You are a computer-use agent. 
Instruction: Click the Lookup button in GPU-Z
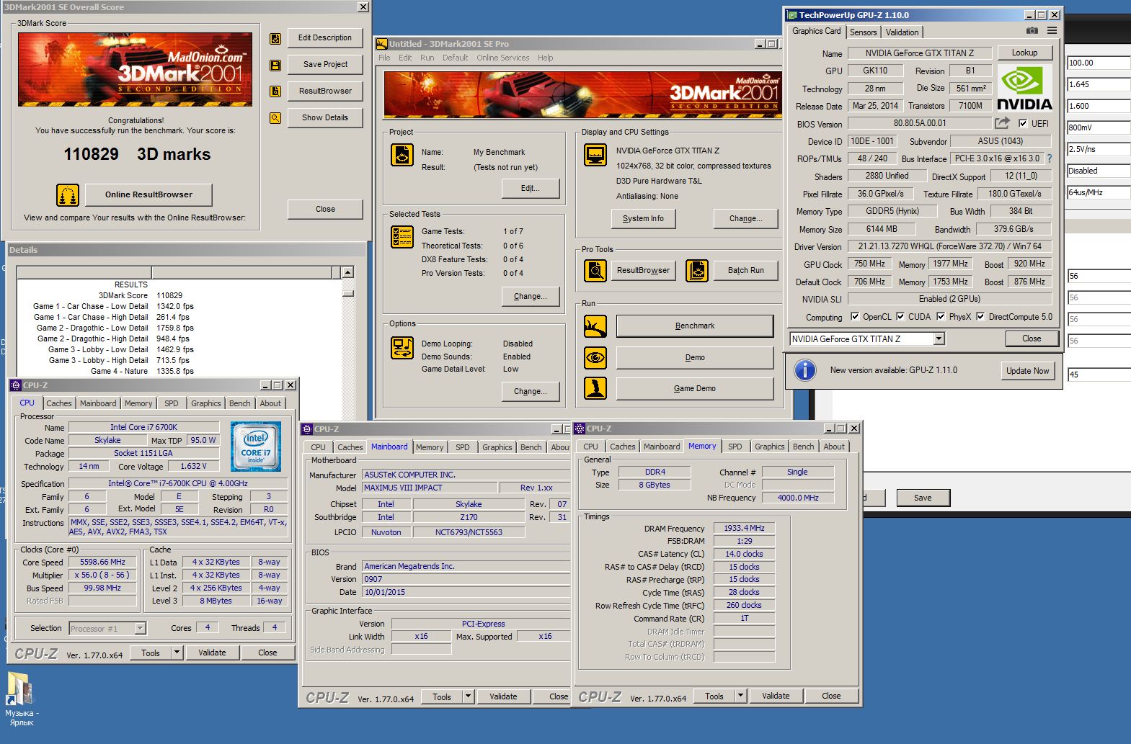tap(1024, 53)
